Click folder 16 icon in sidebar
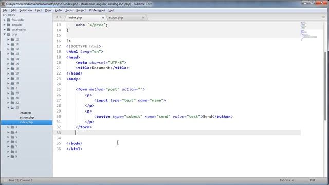329x185 pixels. pyautogui.click(x=12, y=68)
